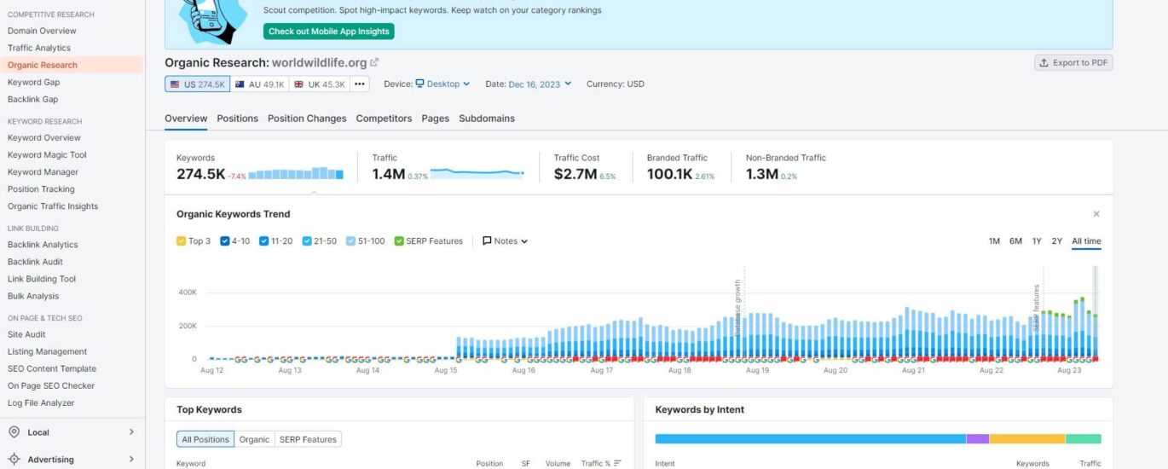Viewport: 1168px width, 469px height.
Task: Click the Traffic trend sparkline
Action: coord(477,173)
